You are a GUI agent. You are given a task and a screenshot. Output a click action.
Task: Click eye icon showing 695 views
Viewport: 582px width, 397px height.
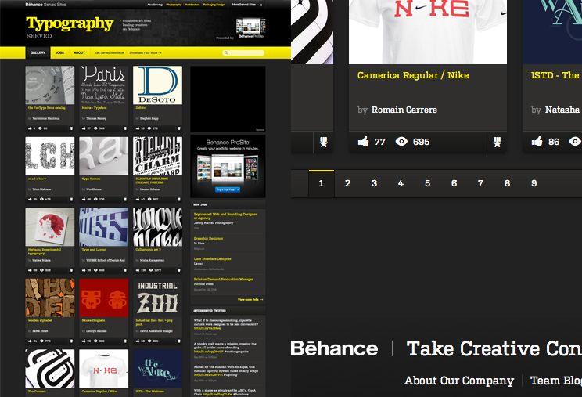click(401, 142)
